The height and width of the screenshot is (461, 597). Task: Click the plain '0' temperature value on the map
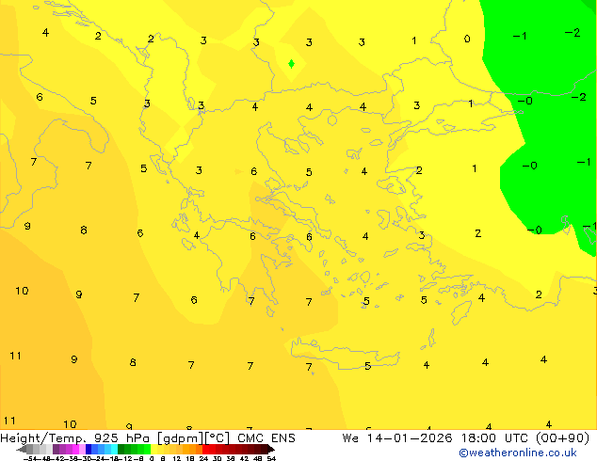point(467,39)
